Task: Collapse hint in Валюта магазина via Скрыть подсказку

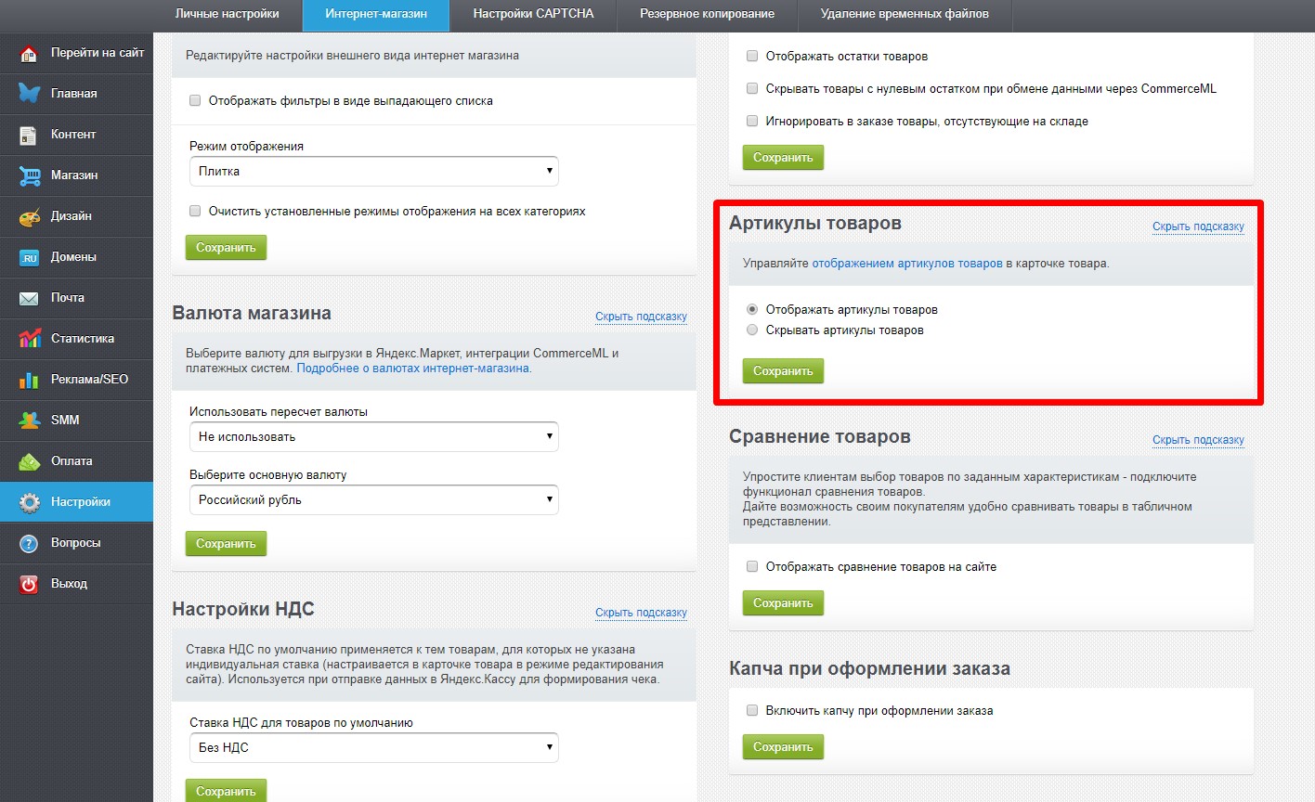Action: (641, 317)
